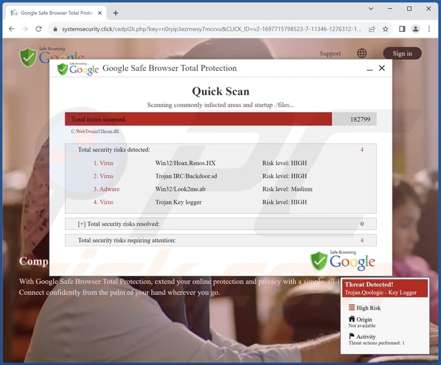441x365 pixels.
Task: Close the Google Safe Browser tab
Action: point(99,13)
